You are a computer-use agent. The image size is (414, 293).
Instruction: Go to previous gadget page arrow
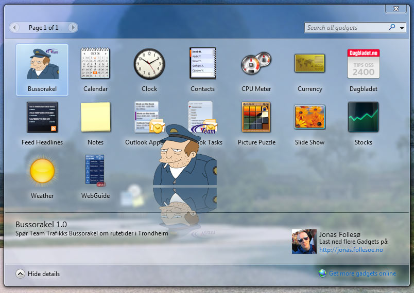coord(14,27)
